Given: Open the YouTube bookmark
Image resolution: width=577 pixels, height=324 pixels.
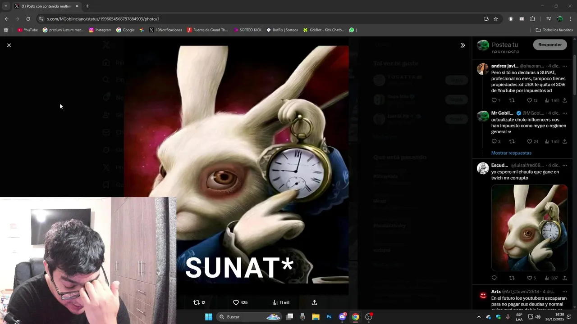Looking at the screenshot, I should pos(27,30).
